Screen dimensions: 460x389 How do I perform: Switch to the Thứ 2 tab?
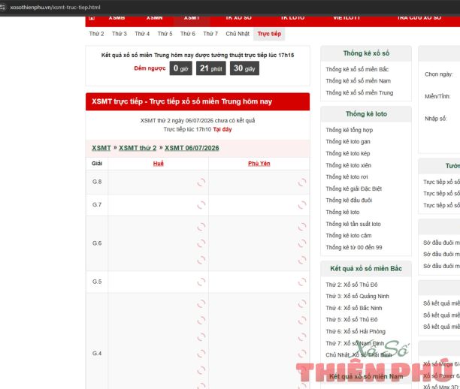click(96, 34)
